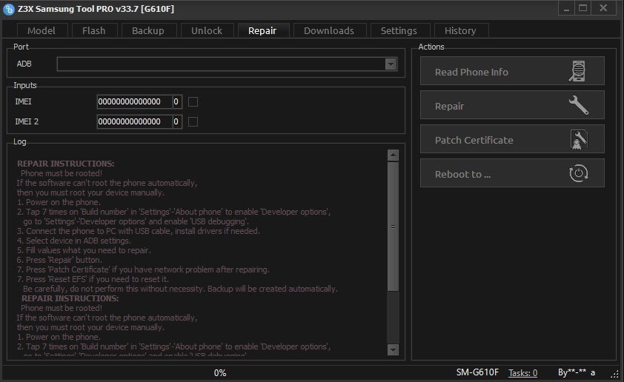Screen dimensions: 624x382
Task: Click the resize grip in status bar corner
Action: 615,374
